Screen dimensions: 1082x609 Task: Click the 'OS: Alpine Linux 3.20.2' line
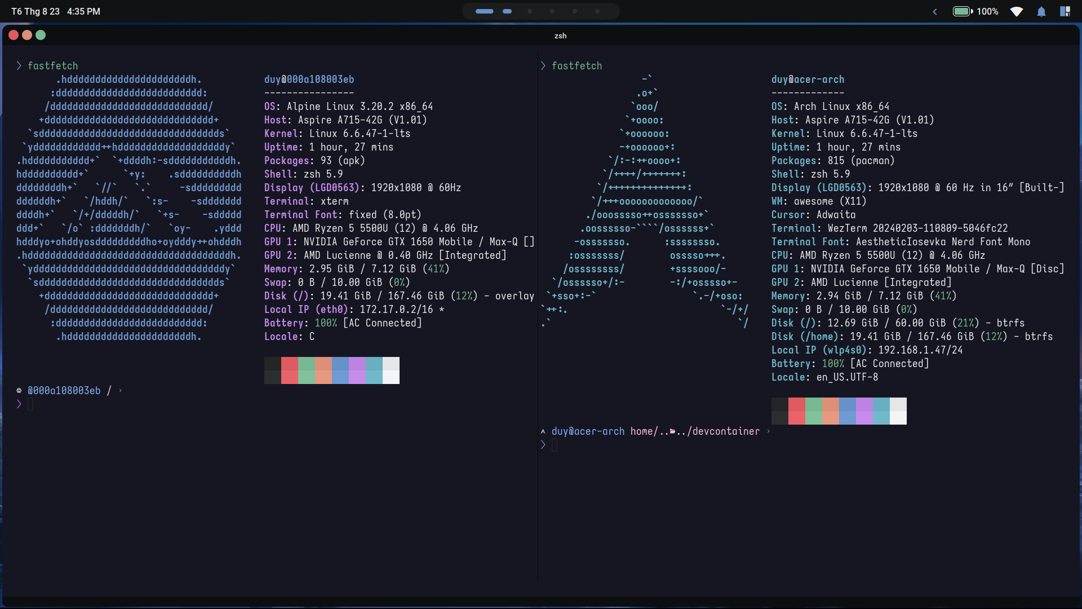(349, 107)
